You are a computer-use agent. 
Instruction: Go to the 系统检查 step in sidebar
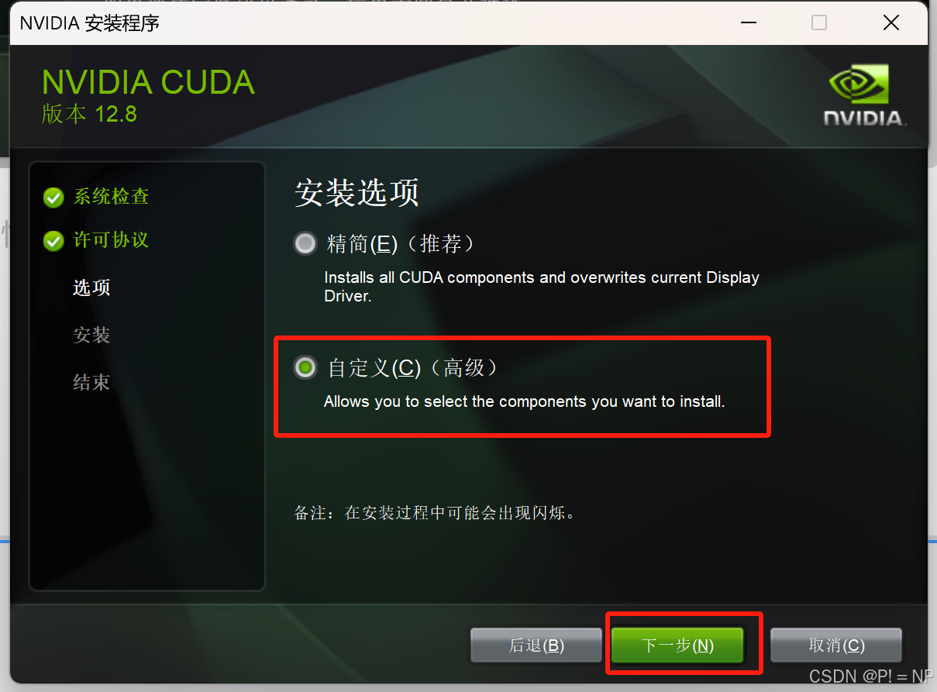pos(111,197)
